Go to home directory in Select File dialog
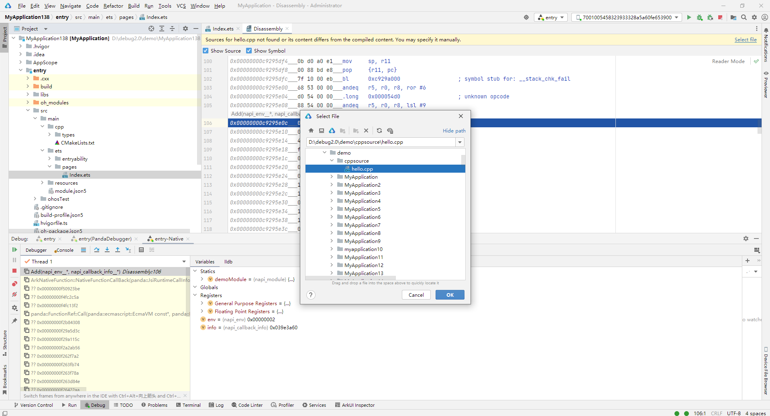Image resolution: width=770 pixels, height=416 pixels. tap(311, 131)
